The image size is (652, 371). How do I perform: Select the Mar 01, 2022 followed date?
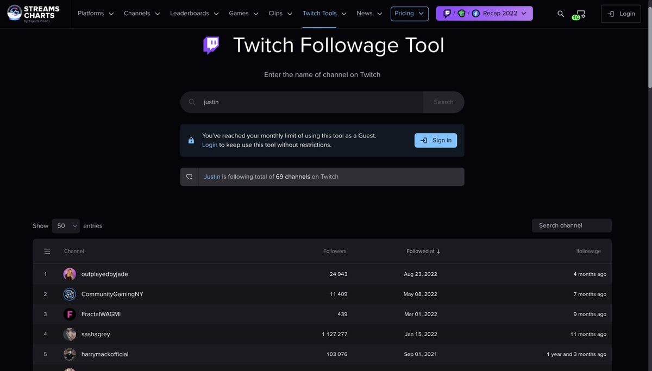(x=421, y=315)
